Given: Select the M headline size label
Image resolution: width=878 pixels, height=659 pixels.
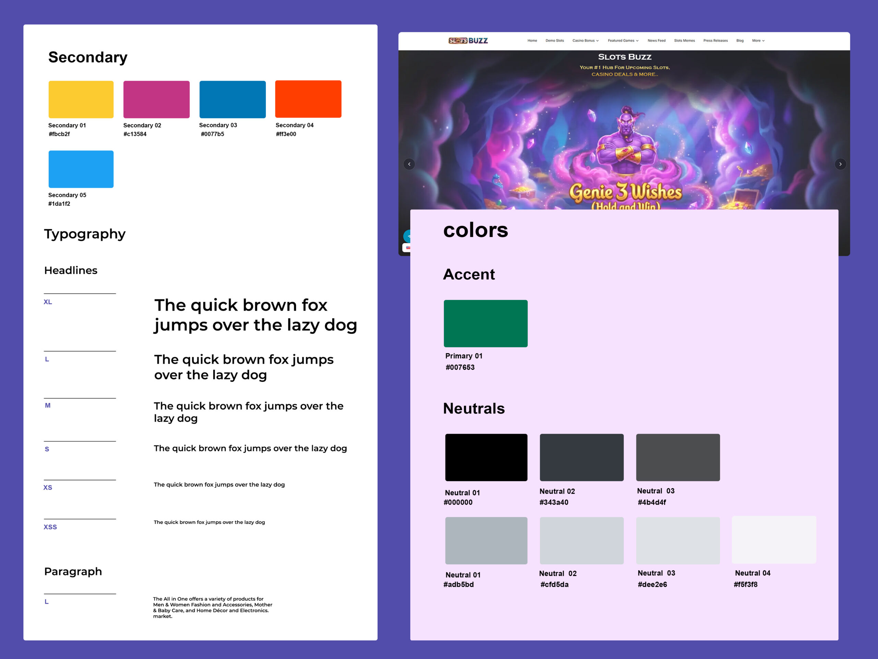Looking at the screenshot, I should pos(48,406).
